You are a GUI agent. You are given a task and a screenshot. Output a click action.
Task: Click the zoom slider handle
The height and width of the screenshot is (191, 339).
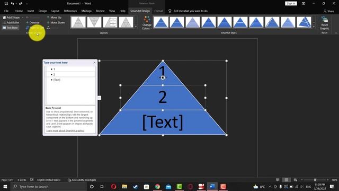click(x=315, y=180)
